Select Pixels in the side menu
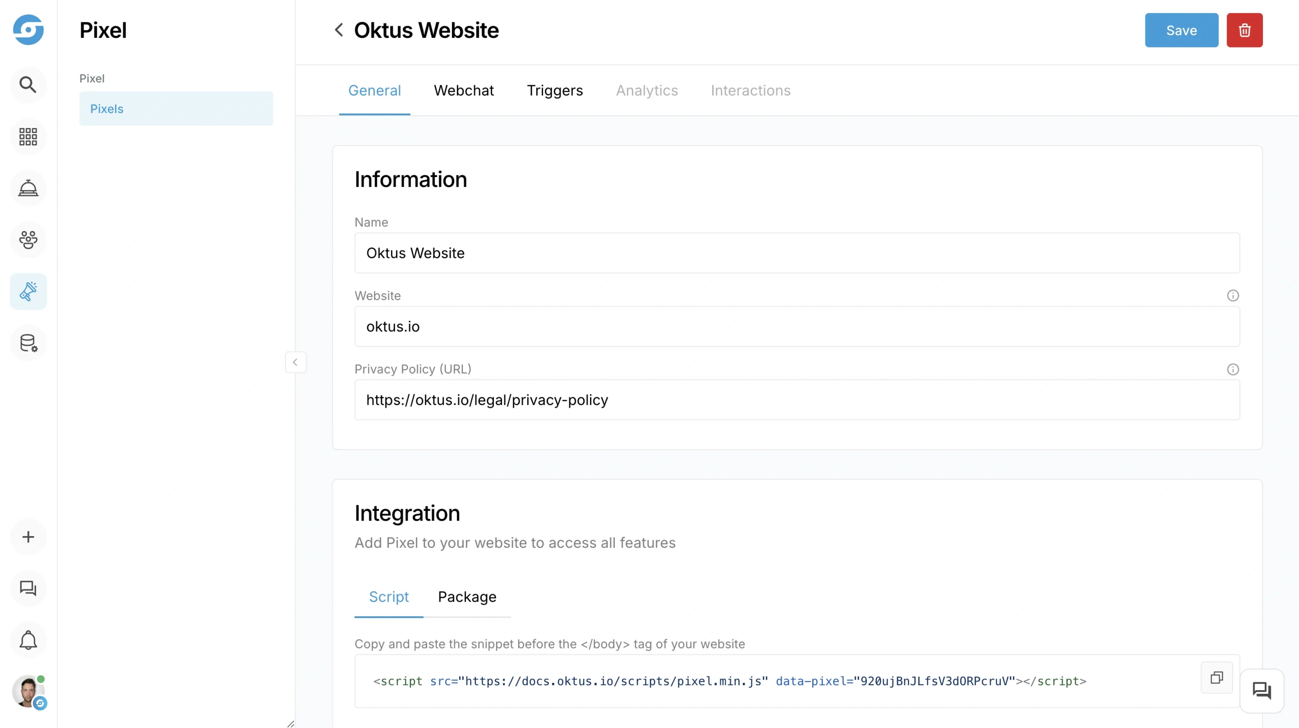This screenshot has height=728, width=1299. tap(176, 109)
